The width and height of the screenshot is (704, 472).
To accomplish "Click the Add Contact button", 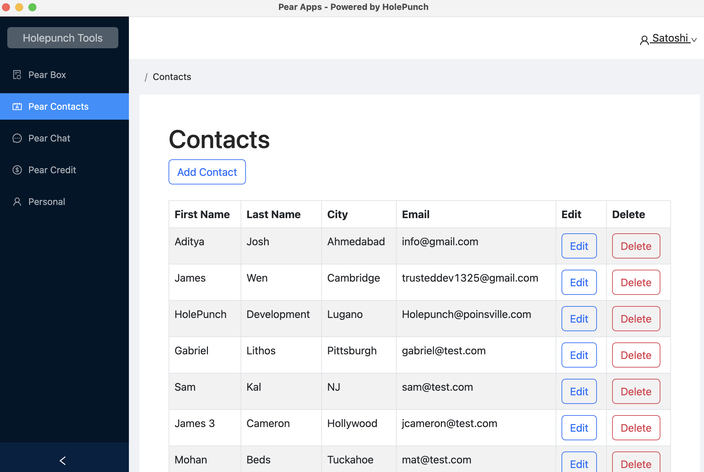I will [x=207, y=172].
